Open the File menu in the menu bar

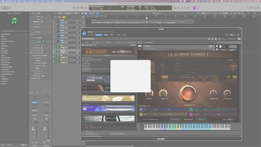[x=15, y=1]
